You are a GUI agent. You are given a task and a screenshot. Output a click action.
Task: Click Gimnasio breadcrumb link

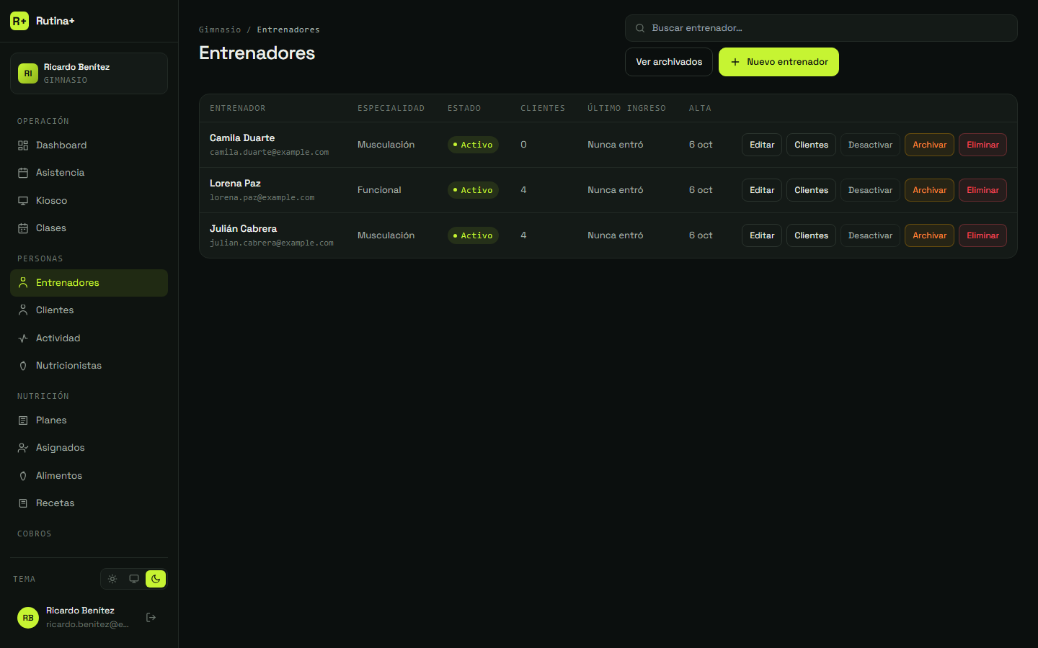[220, 30]
